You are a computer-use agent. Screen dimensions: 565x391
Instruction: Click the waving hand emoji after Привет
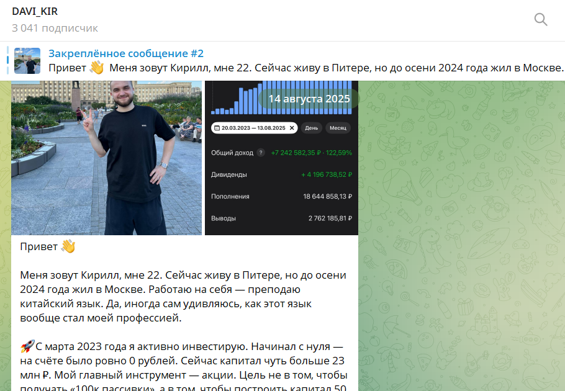click(x=68, y=246)
